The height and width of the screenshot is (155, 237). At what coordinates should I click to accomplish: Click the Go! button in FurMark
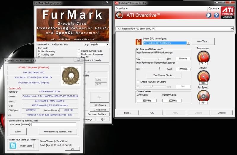pyautogui.click(x=100, y=97)
